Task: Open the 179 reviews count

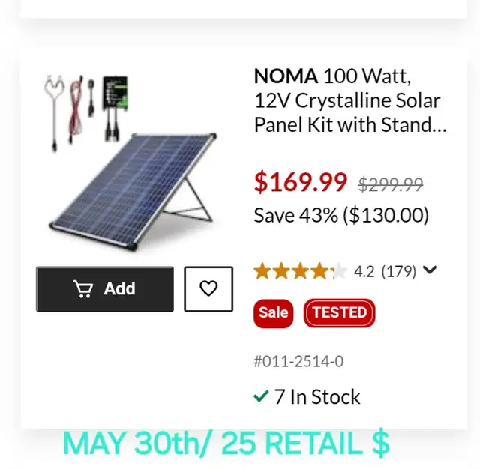Action: tap(398, 271)
